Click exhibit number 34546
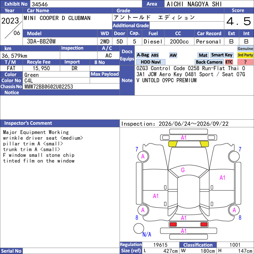Viewport: 254px width, 254px height. click(40, 4)
